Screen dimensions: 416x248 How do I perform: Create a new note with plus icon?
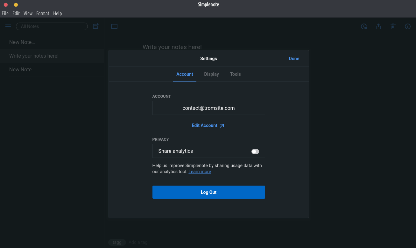click(x=96, y=26)
